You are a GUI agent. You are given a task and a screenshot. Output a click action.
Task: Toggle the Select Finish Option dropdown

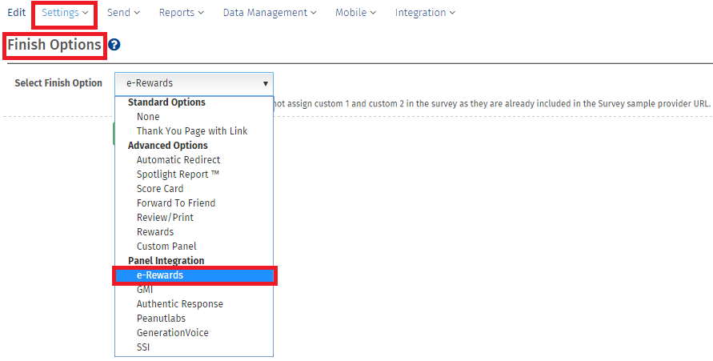click(194, 83)
